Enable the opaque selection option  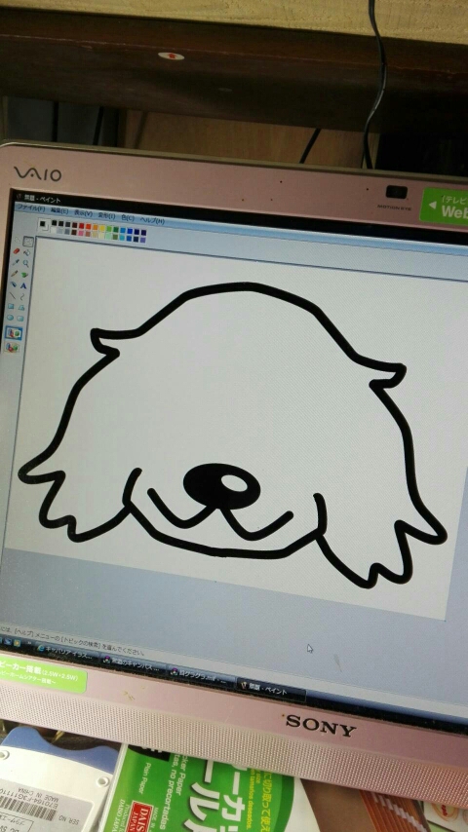14,333
